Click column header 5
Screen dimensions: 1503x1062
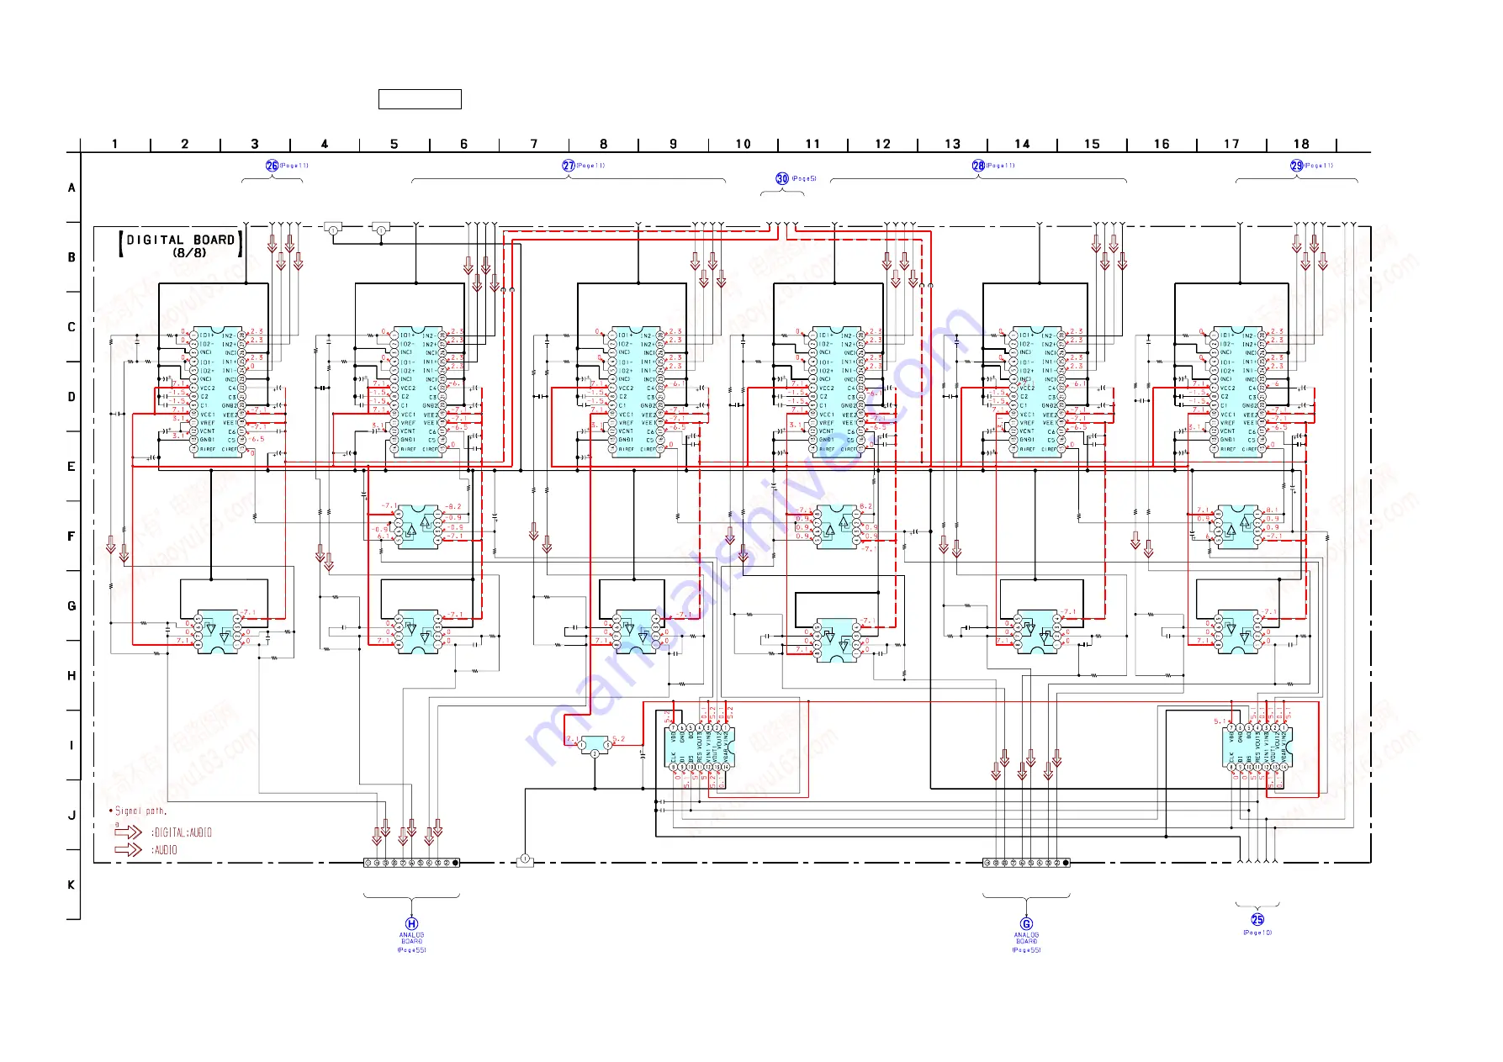coord(394,144)
